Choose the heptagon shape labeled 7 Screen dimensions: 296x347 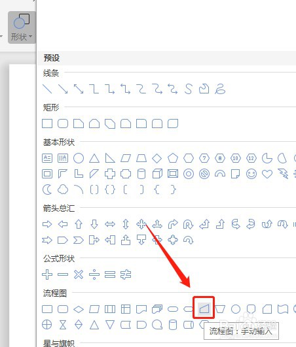click(204, 158)
